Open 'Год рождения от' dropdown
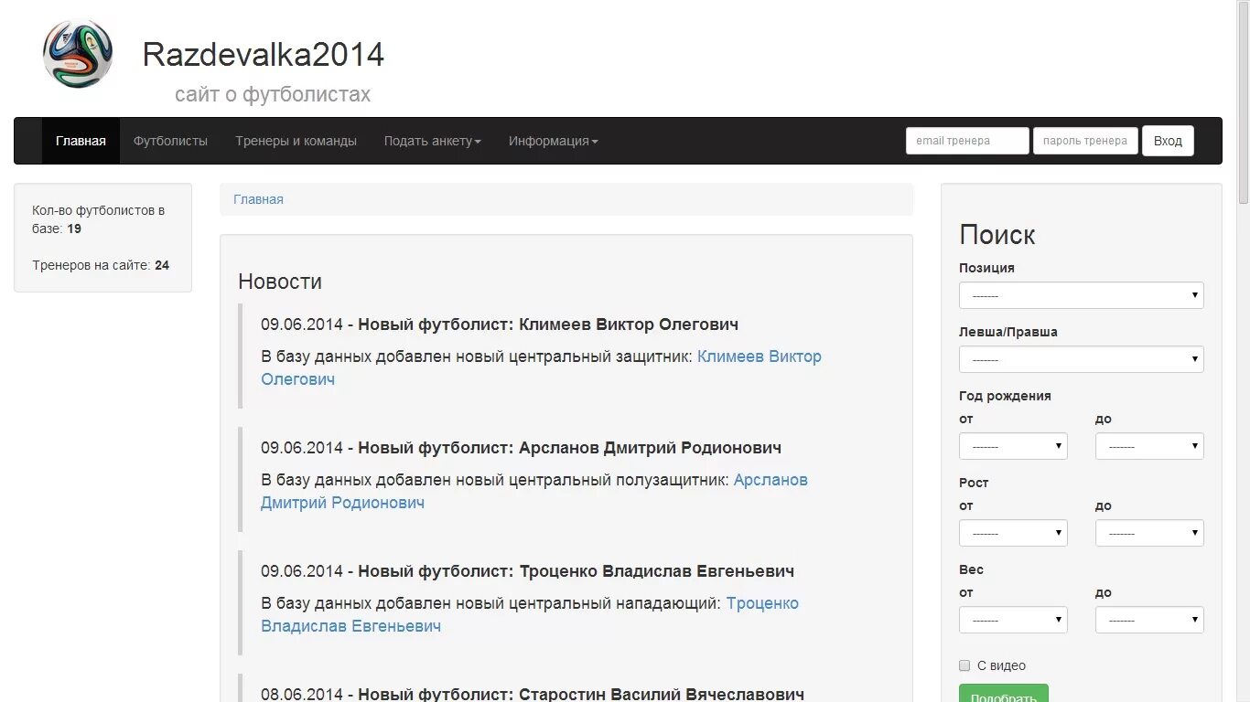Viewport: 1250px width, 702px height. (x=1013, y=445)
